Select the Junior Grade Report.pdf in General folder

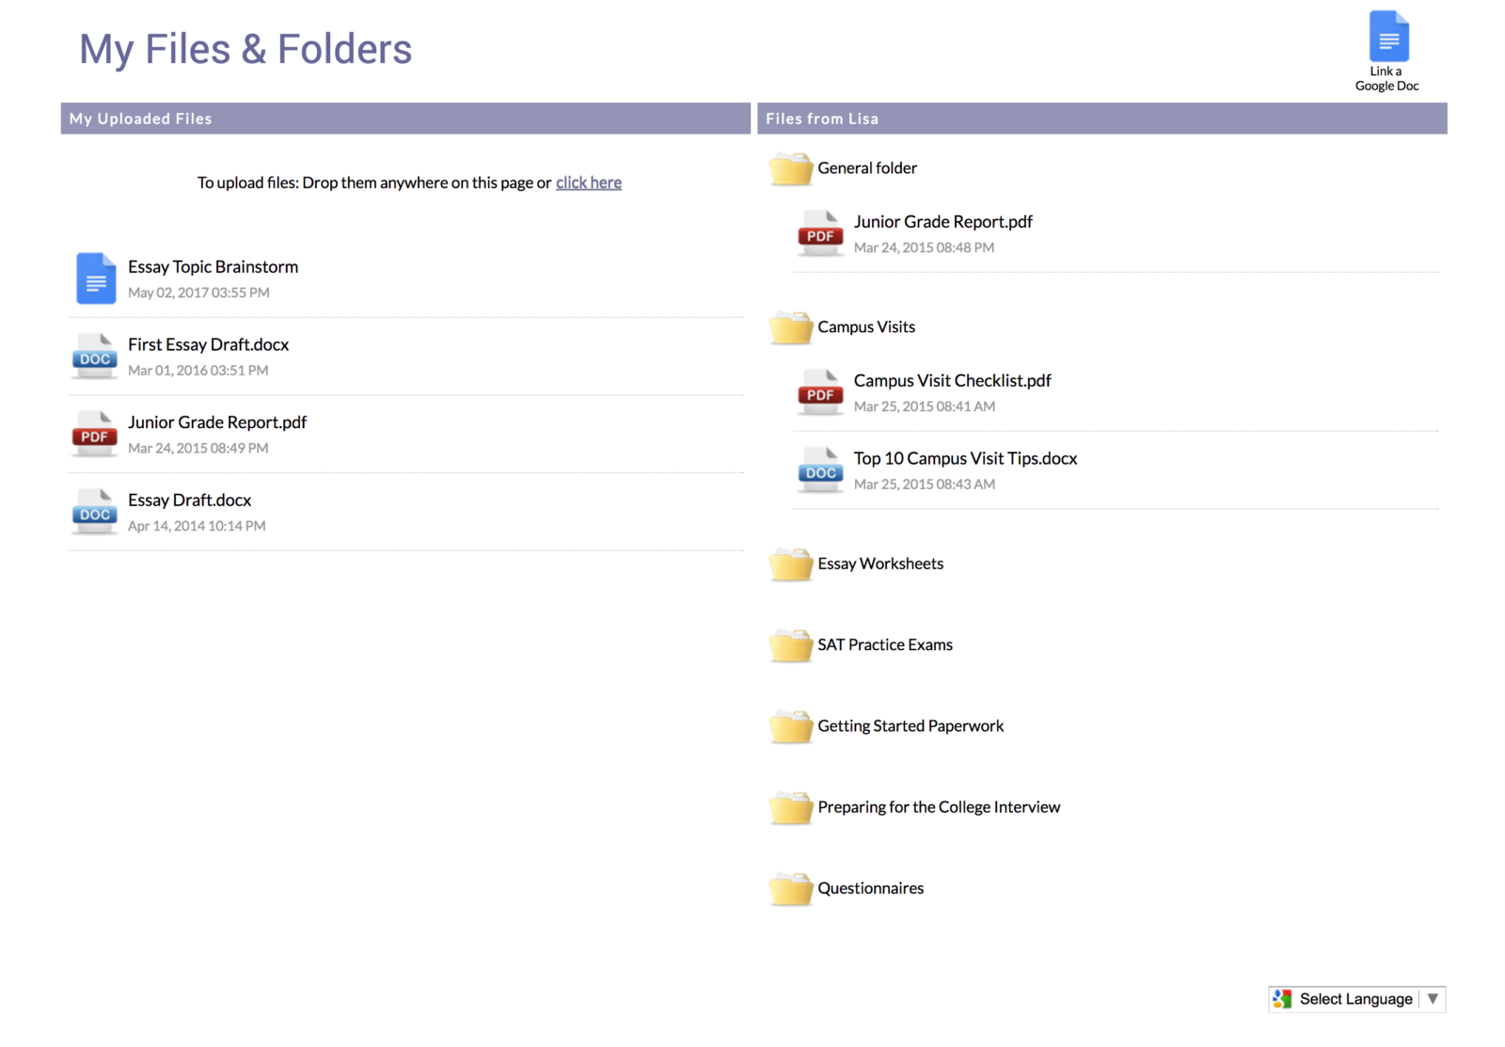point(943,222)
